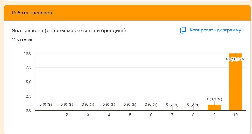252x134 pixels.
Task: Select the orange bar for rating 9
Action: coord(214,108)
